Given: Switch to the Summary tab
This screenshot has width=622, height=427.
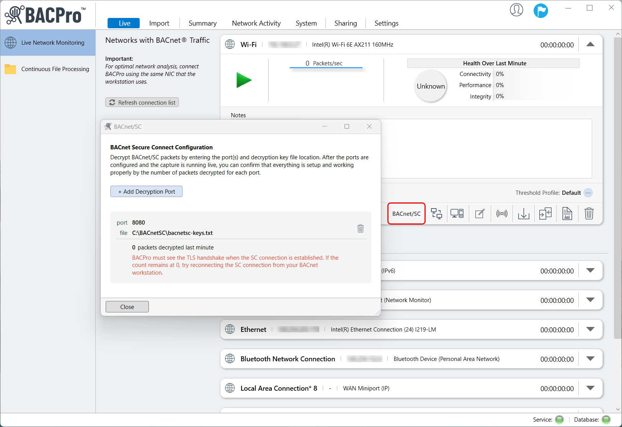Looking at the screenshot, I should point(202,23).
